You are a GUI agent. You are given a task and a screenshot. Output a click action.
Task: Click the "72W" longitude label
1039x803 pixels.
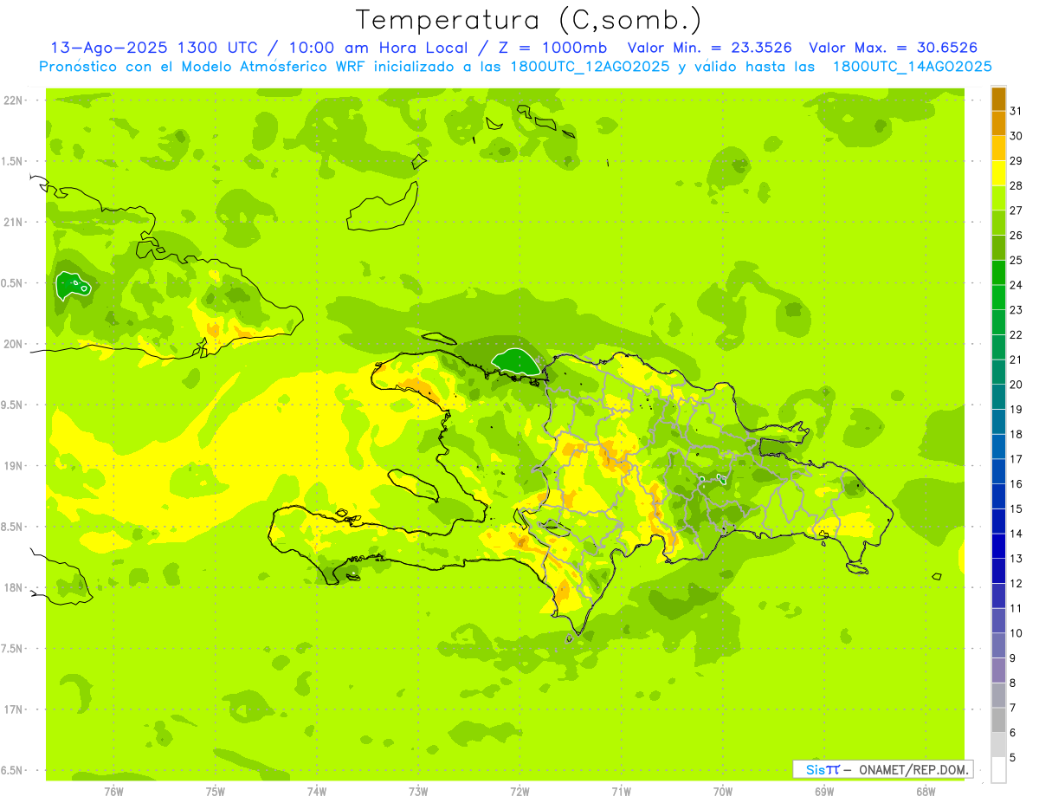(x=519, y=792)
